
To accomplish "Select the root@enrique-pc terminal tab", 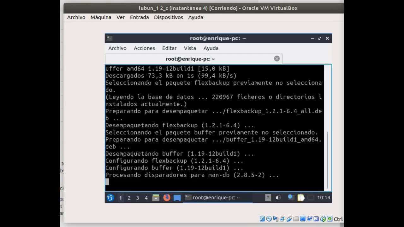I will click(193, 59).
